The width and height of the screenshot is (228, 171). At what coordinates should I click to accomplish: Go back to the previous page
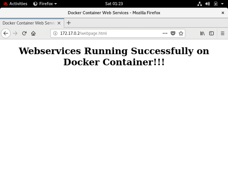coord(6,34)
